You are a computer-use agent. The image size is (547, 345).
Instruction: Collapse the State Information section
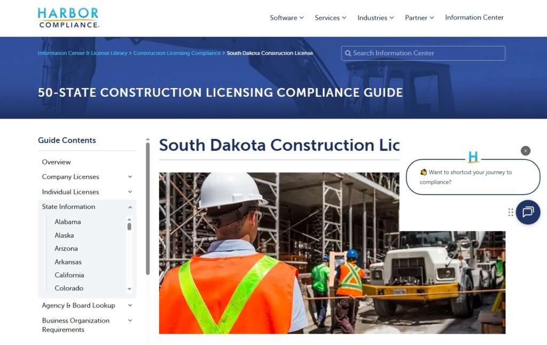click(x=129, y=207)
